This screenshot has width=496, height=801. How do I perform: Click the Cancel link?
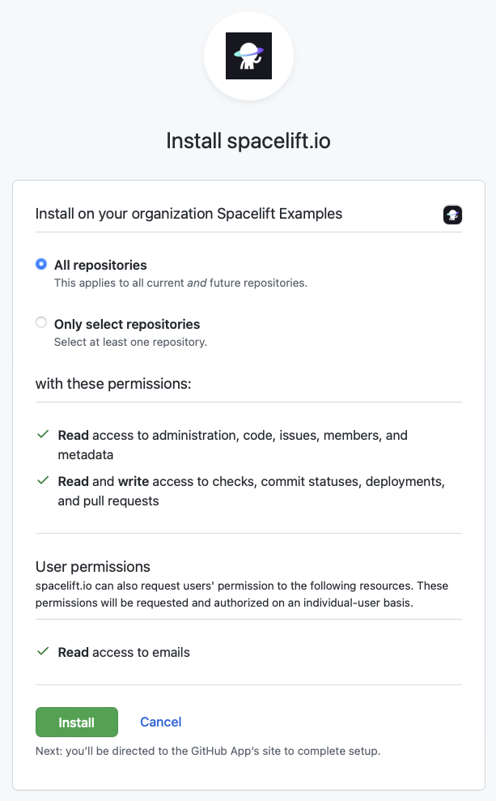(161, 722)
